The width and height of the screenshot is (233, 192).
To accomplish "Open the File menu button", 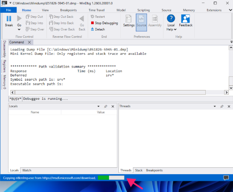I will (x=9, y=10).
